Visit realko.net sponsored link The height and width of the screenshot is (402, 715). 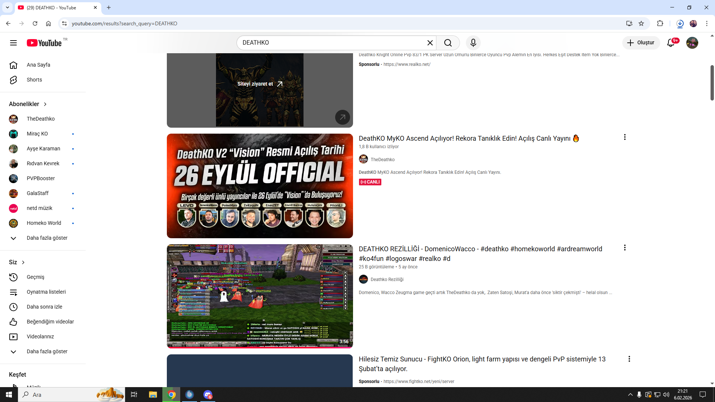(407, 64)
